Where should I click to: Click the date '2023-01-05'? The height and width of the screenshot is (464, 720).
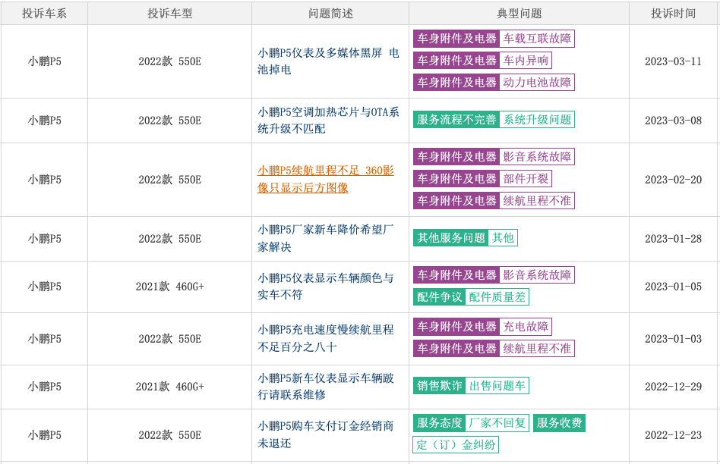pyautogui.click(x=673, y=287)
